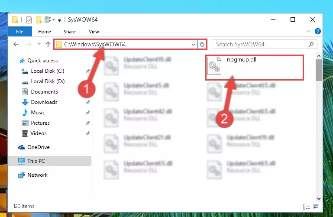This screenshot has width=333, height=217.
Task: Minimize the SysWOW64 window
Action: (x=273, y=19)
